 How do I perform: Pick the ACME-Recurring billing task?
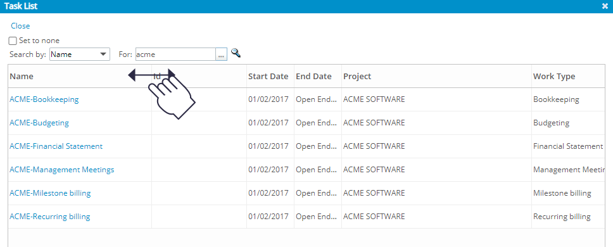49,217
